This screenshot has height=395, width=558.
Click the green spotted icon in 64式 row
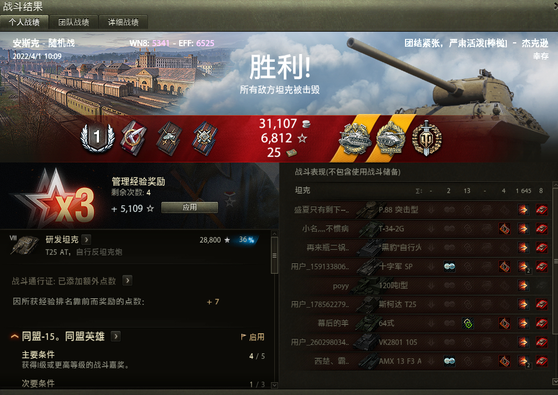coord(468,323)
